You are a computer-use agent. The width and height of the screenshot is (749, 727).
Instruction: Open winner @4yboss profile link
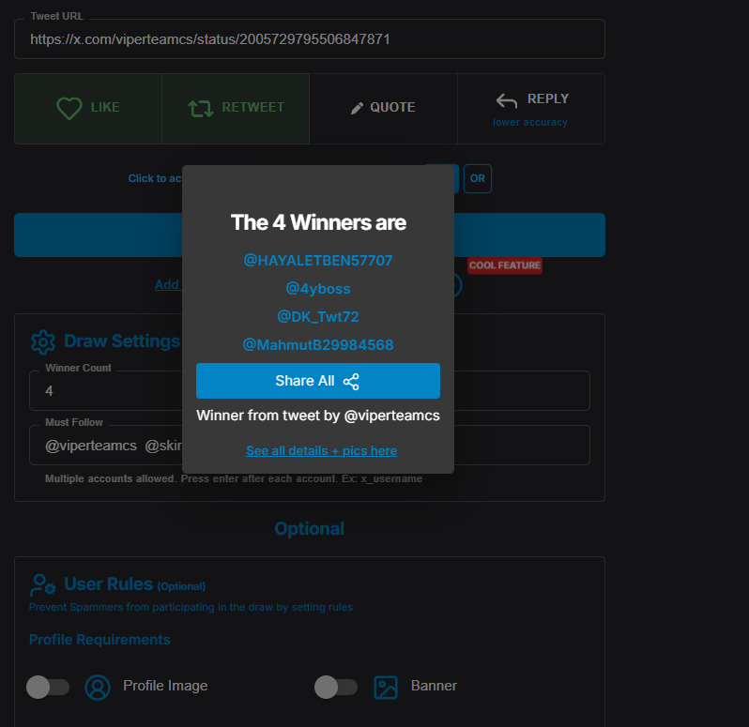pos(318,289)
